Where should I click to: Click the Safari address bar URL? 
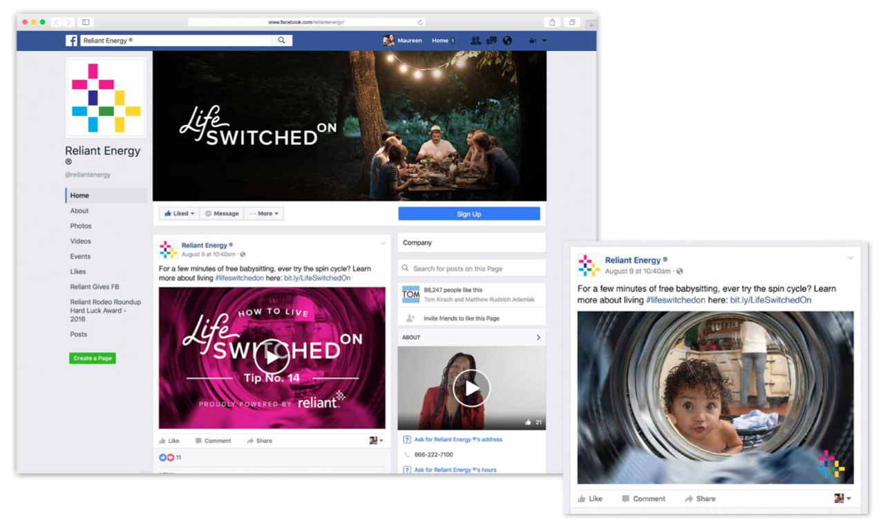[306, 22]
